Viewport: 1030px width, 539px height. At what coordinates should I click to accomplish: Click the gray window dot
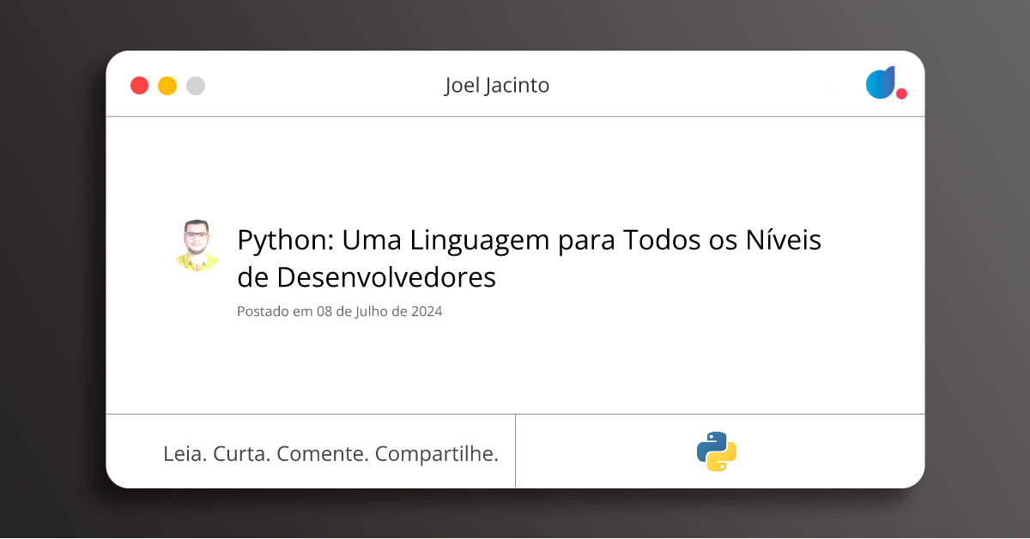[196, 86]
